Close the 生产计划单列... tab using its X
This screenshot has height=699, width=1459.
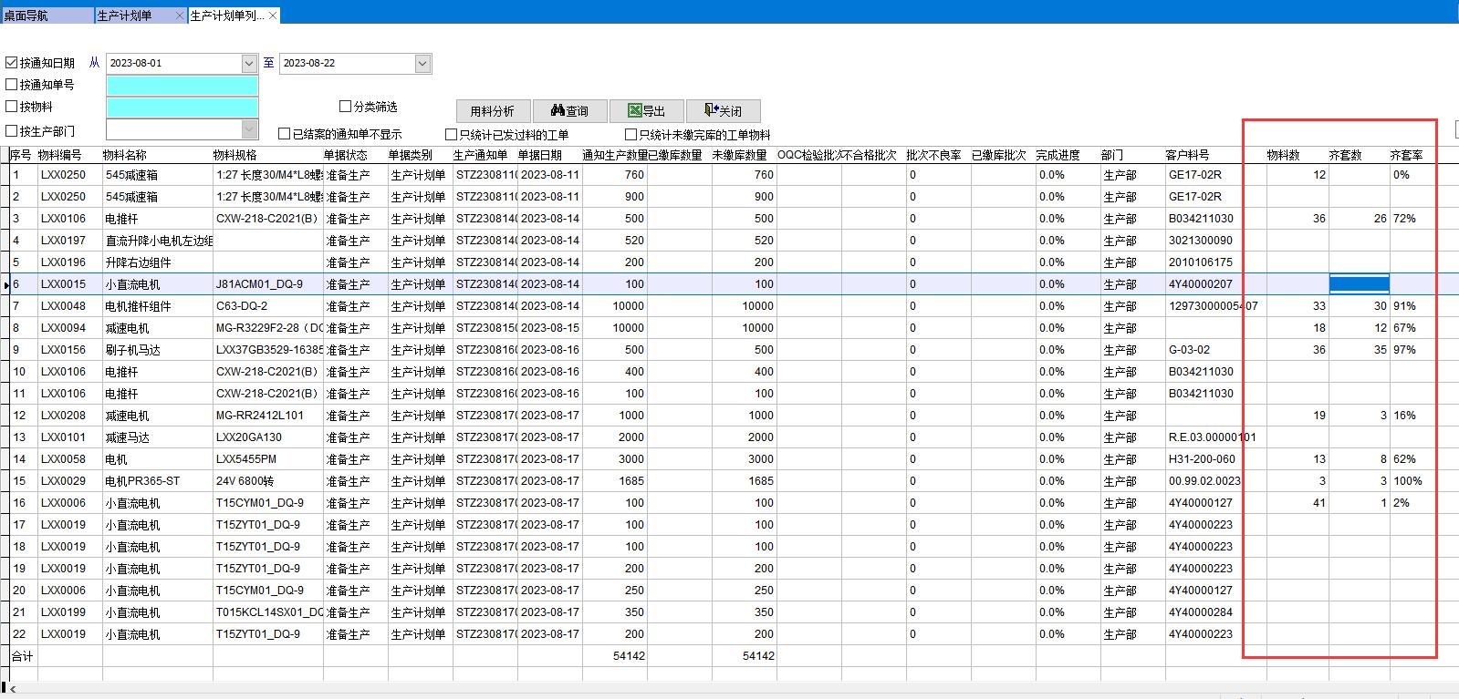click(x=273, y=15)
